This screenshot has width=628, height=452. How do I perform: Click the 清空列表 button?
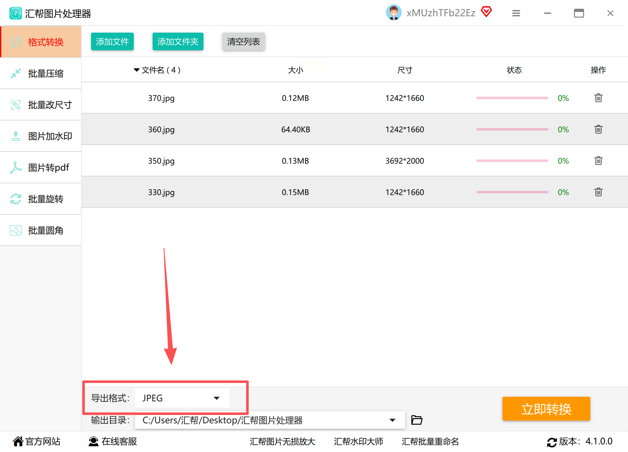[243, 41]
